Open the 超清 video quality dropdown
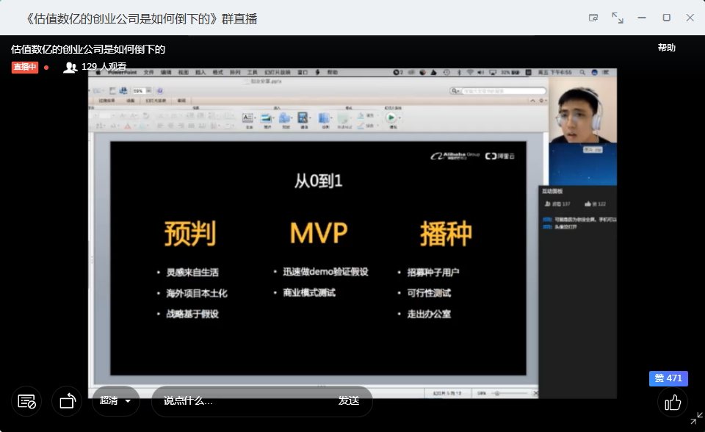705x432 pixels. point(115,401)
